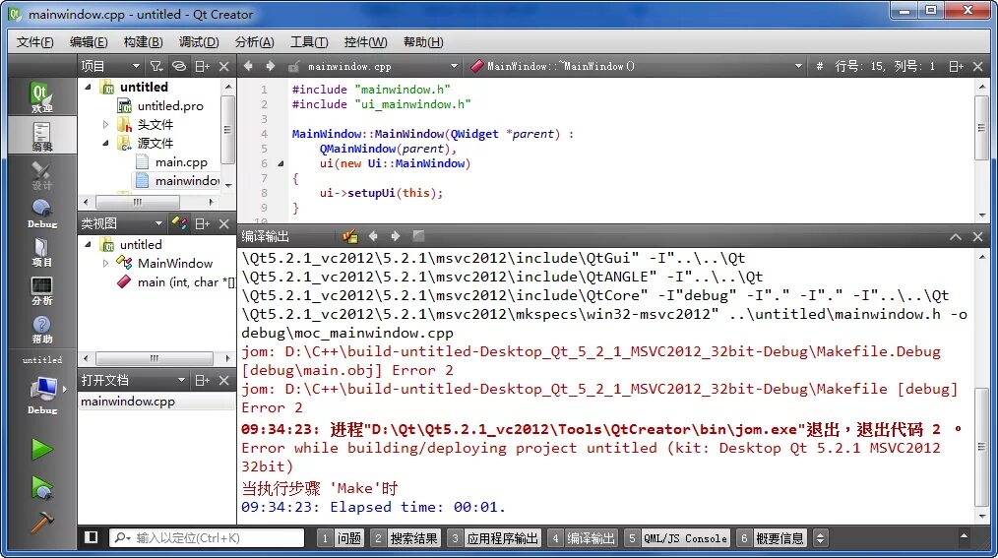This screenshot has height=558, width=998.
Task: Show the QML/JS Console pane
Action: [676, 538]
